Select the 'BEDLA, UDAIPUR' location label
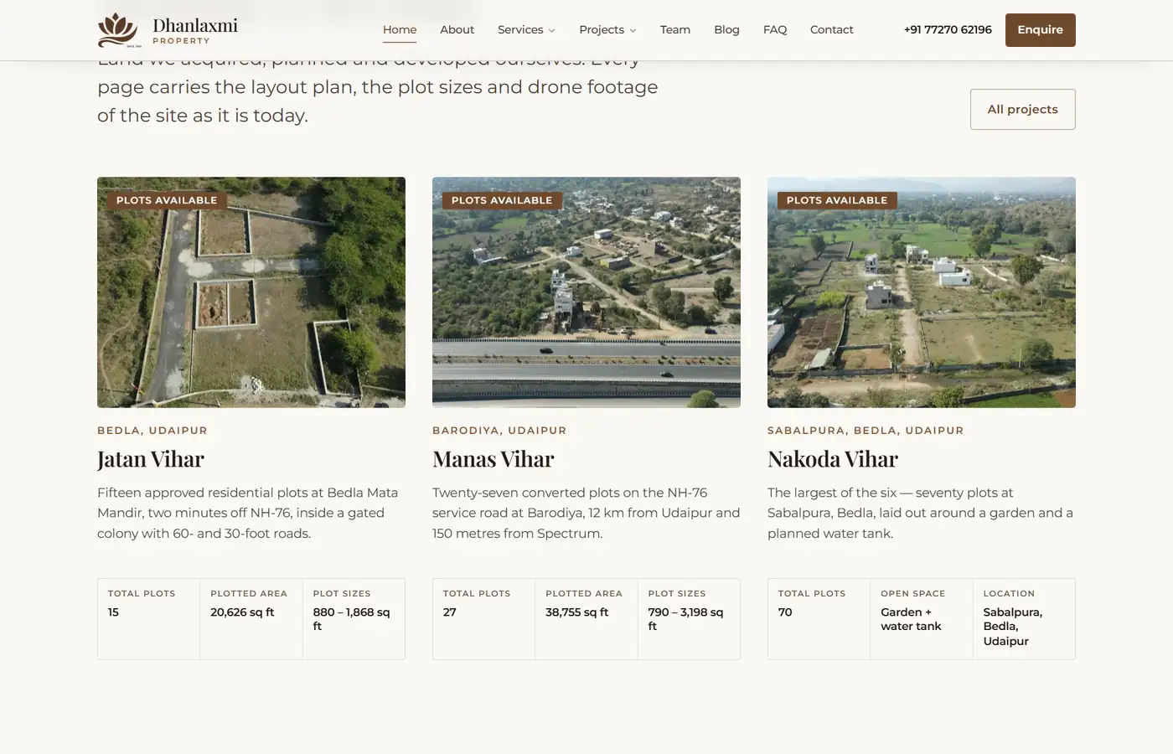1173x754 pixels. pyautogui.click(x=152, y=431)
